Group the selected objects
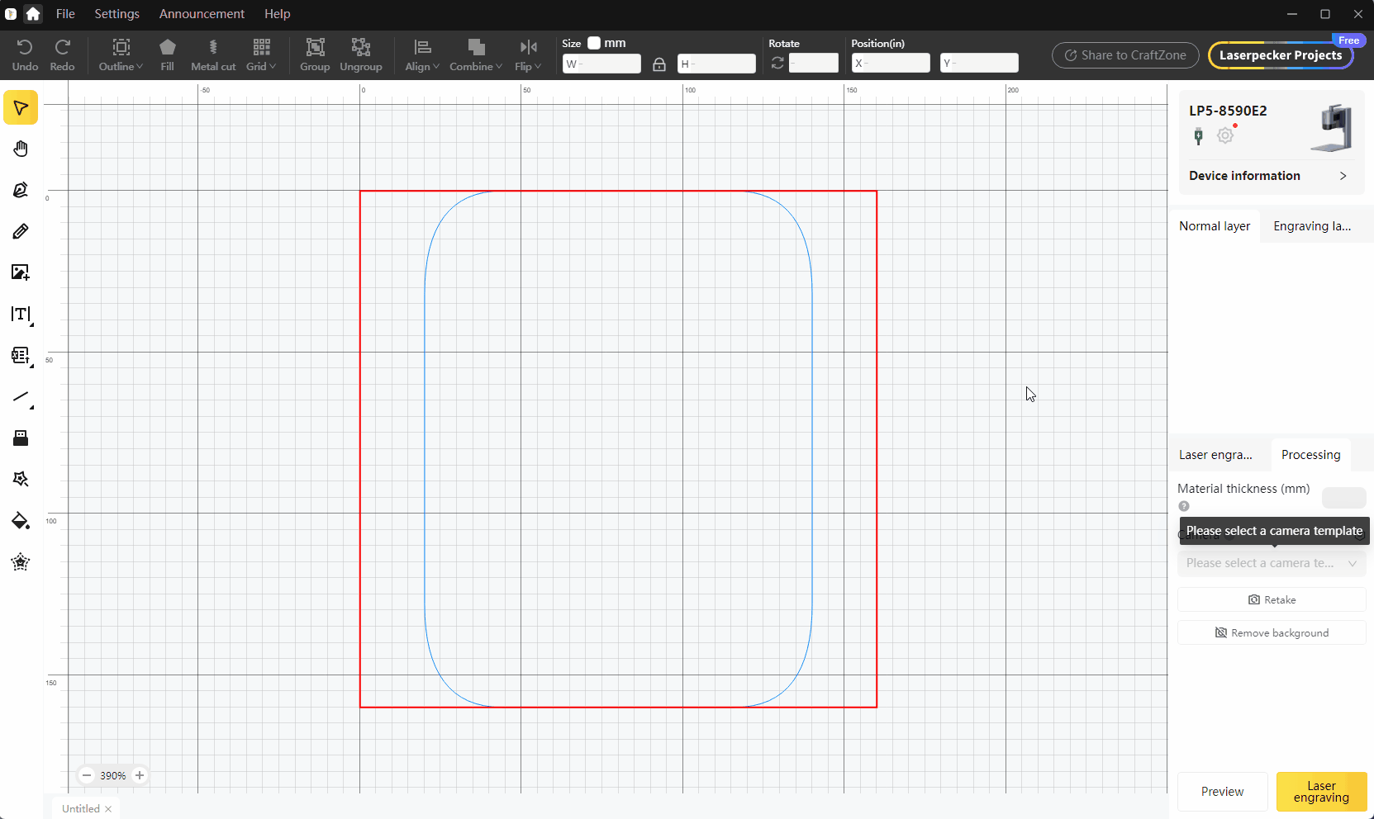Screen dimensions: 1374x819 tap(315, 55)
